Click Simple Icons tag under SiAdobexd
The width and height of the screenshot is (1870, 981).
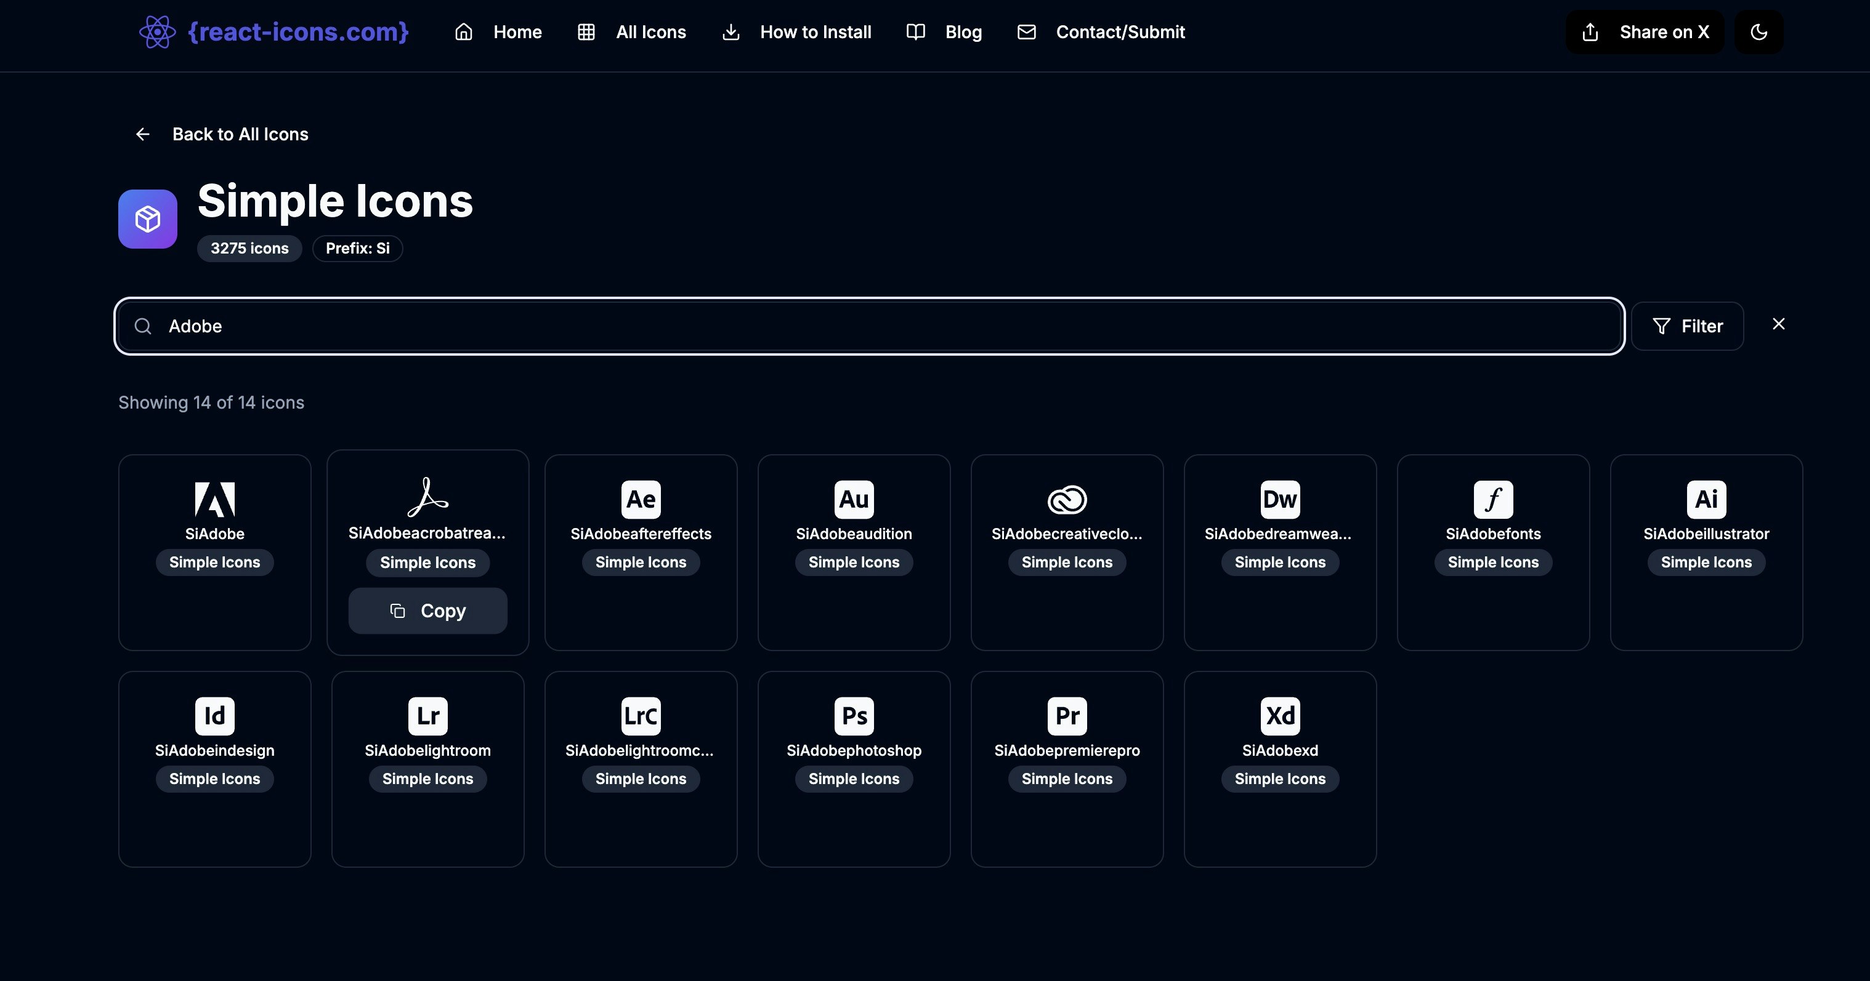pos(1280,779)
